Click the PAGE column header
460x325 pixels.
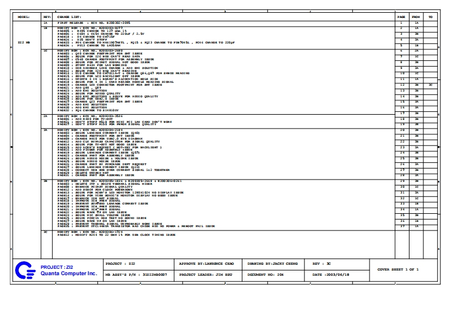[x=401, y=17]
